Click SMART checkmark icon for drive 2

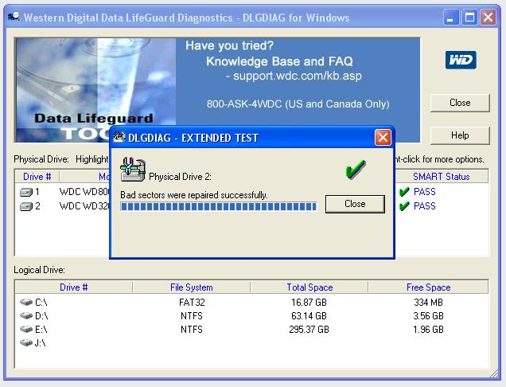pyautogui.click(x=404, y=206)
